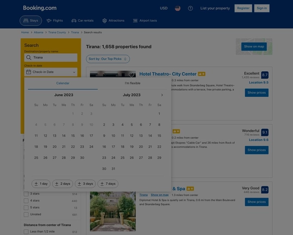Go to next month arrow in calendar
The width and height of the screenshot is (293, 235).
(162, 95)
